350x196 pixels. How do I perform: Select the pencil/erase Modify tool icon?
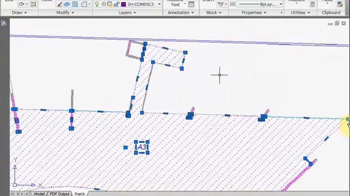pyautogui.click(x=60, y=4)
